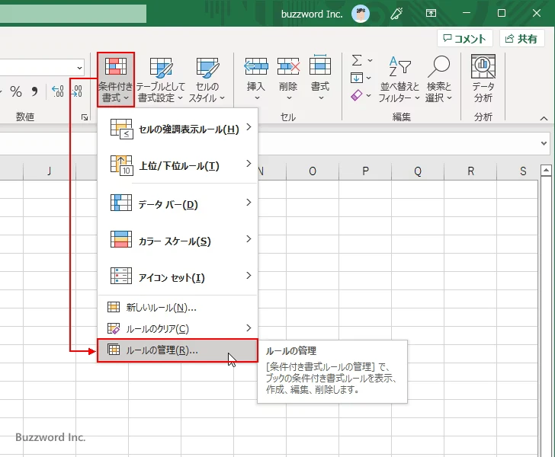Click vertical scrollbar up arrow
Screen dimensions: 555x457
click(x=546, y=171)
